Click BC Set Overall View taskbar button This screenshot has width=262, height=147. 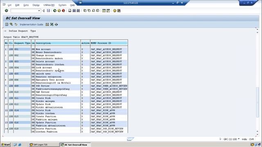(x=75, y=145)
